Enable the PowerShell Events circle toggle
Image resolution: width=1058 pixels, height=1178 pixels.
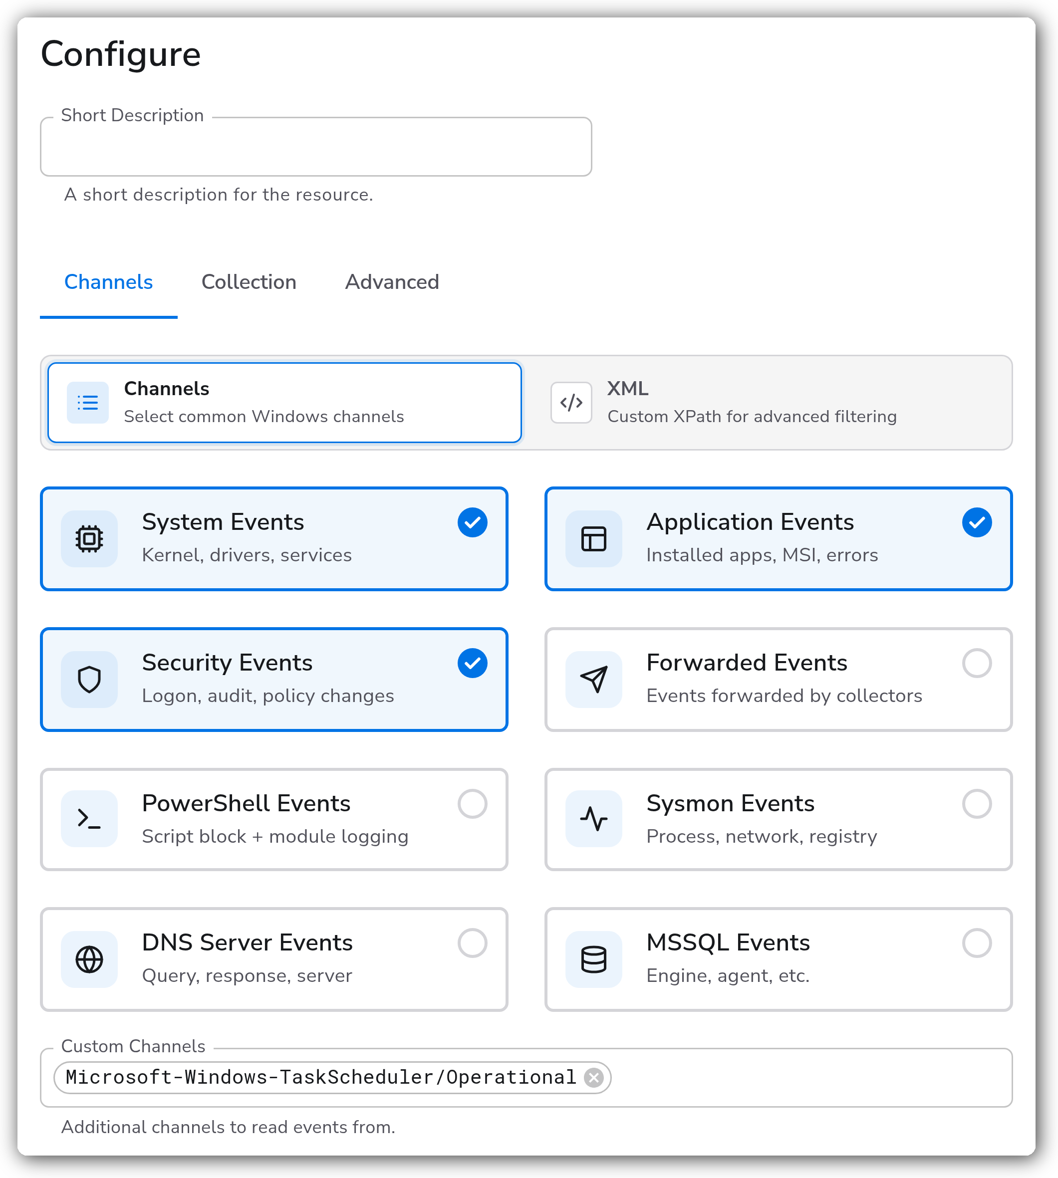click(472, 804)
